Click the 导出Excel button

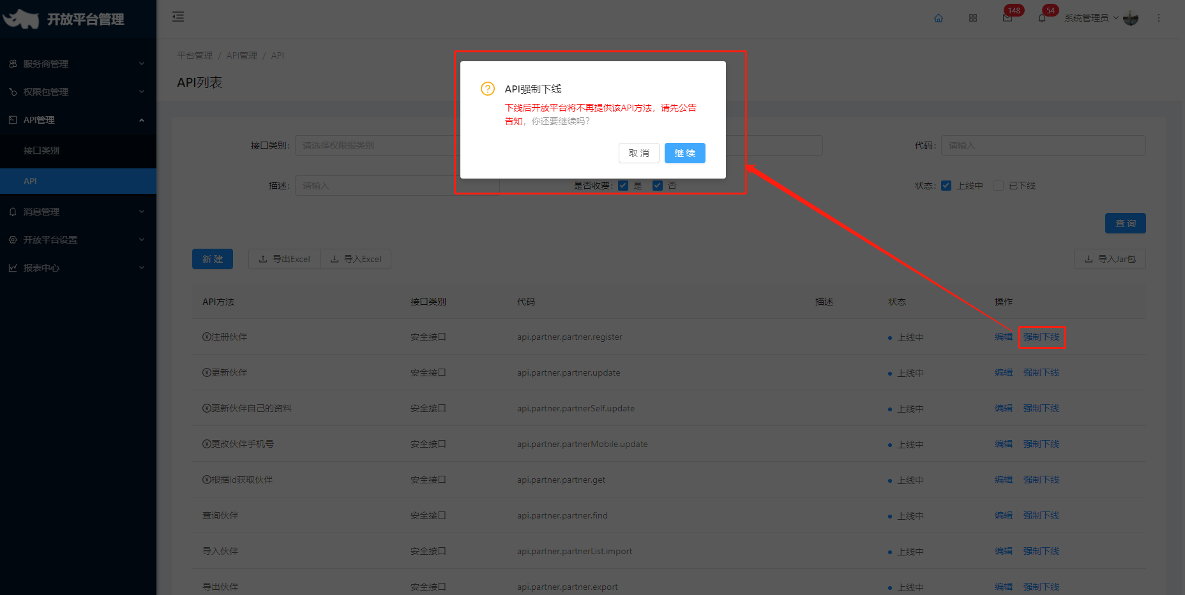[284, 259]
